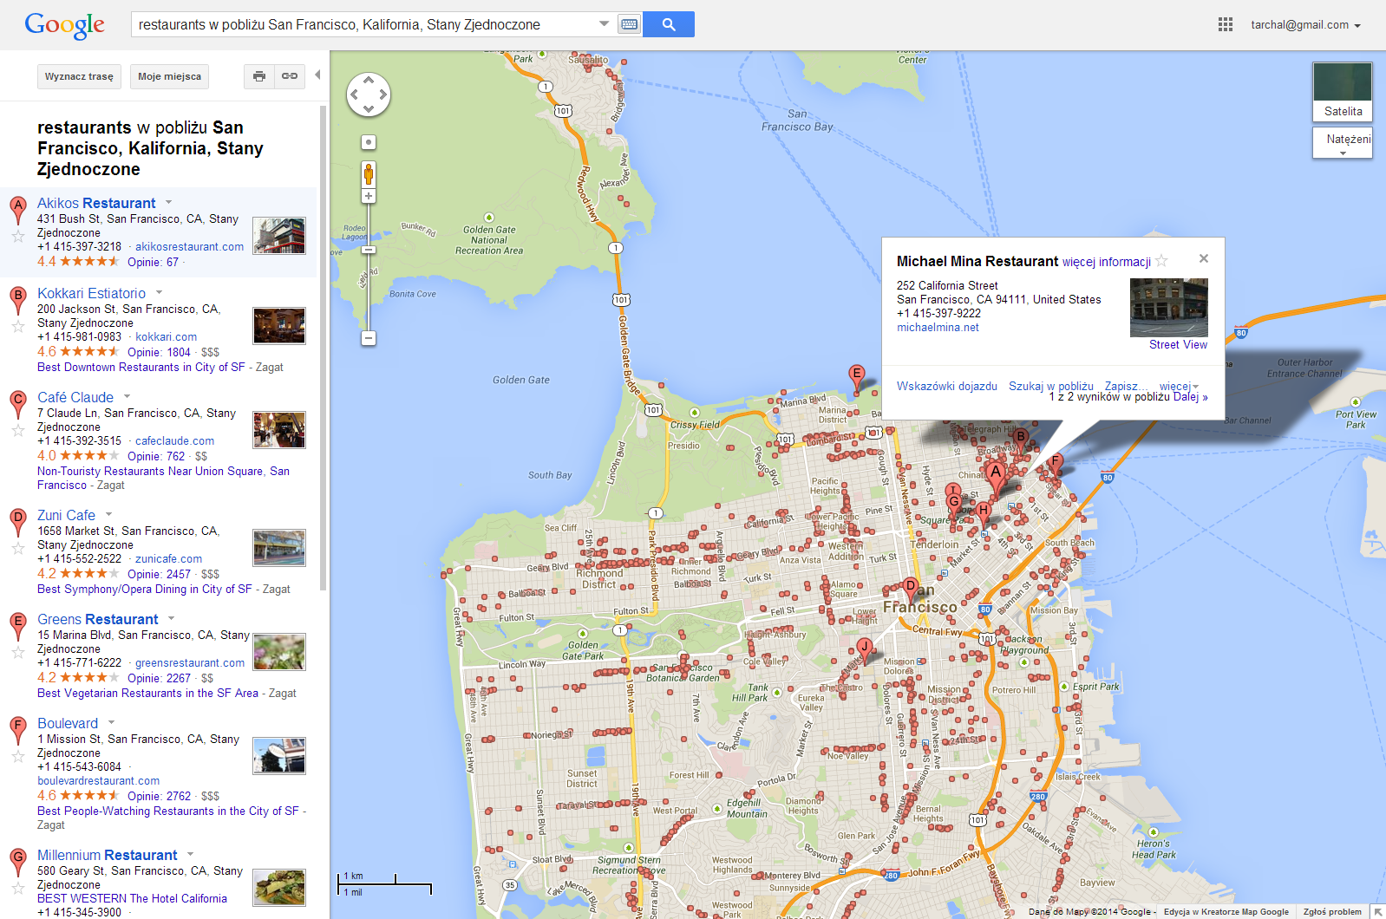Open Akikos Restaurant photo thumbnail

[279, 236]
